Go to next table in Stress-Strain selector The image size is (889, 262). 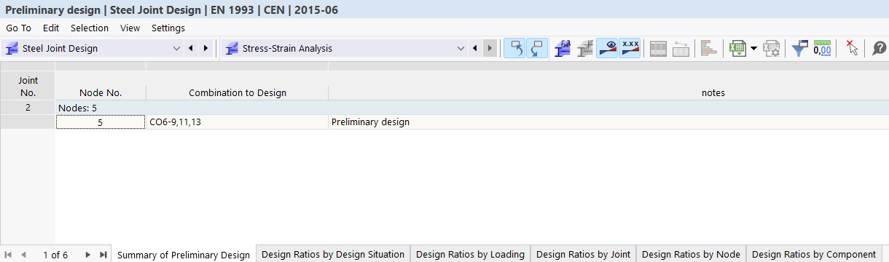pyautogui.click(x=490, y=49)
